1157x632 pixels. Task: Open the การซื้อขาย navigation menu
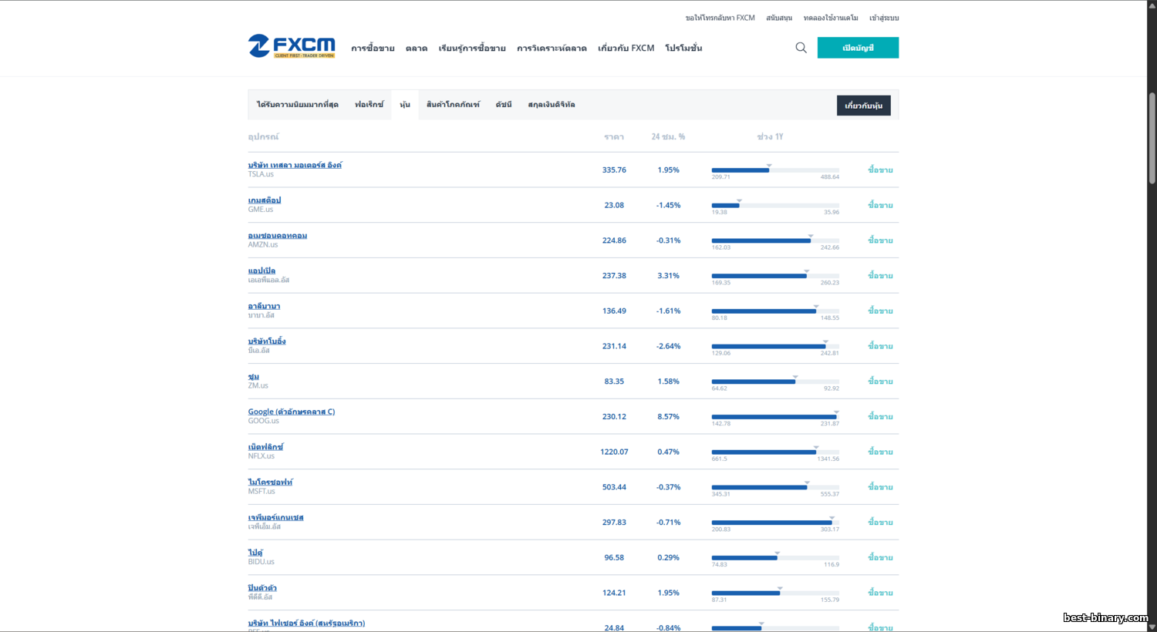[x=373, y=49]
